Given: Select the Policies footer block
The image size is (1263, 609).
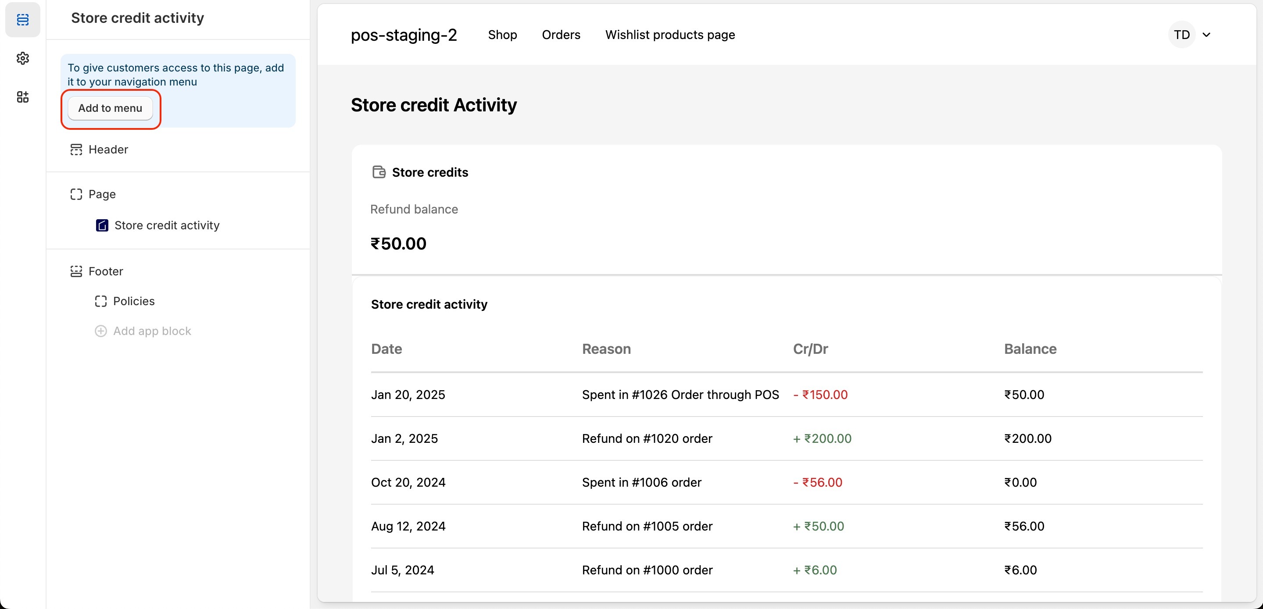Looking at the screenshot, I should 134,301.
